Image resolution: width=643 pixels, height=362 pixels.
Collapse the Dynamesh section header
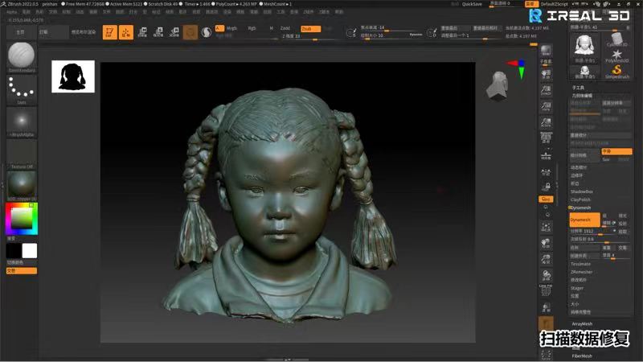580,208
